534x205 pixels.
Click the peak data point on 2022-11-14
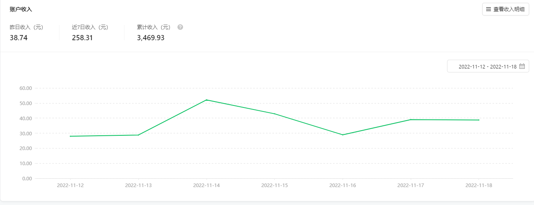[207, 100]
